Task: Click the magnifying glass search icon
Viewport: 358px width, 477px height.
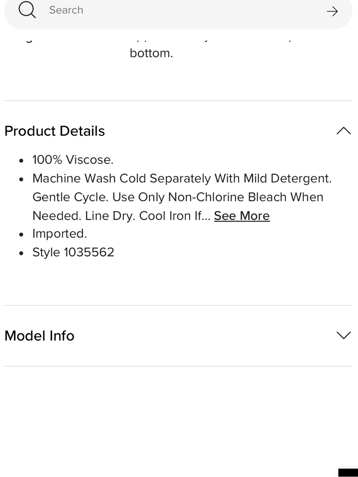Action: [27, 10]
